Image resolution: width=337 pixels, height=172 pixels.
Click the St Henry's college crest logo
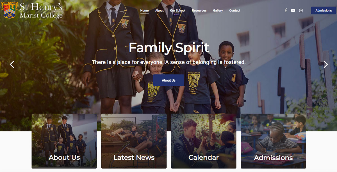click(9, 10)
